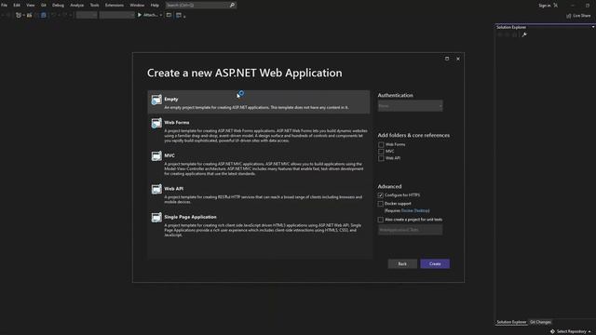Viewport: 596px width, 335px height.
Task: Open the solution platforms combo box in toolbar
Action: [x=117, y=15]
